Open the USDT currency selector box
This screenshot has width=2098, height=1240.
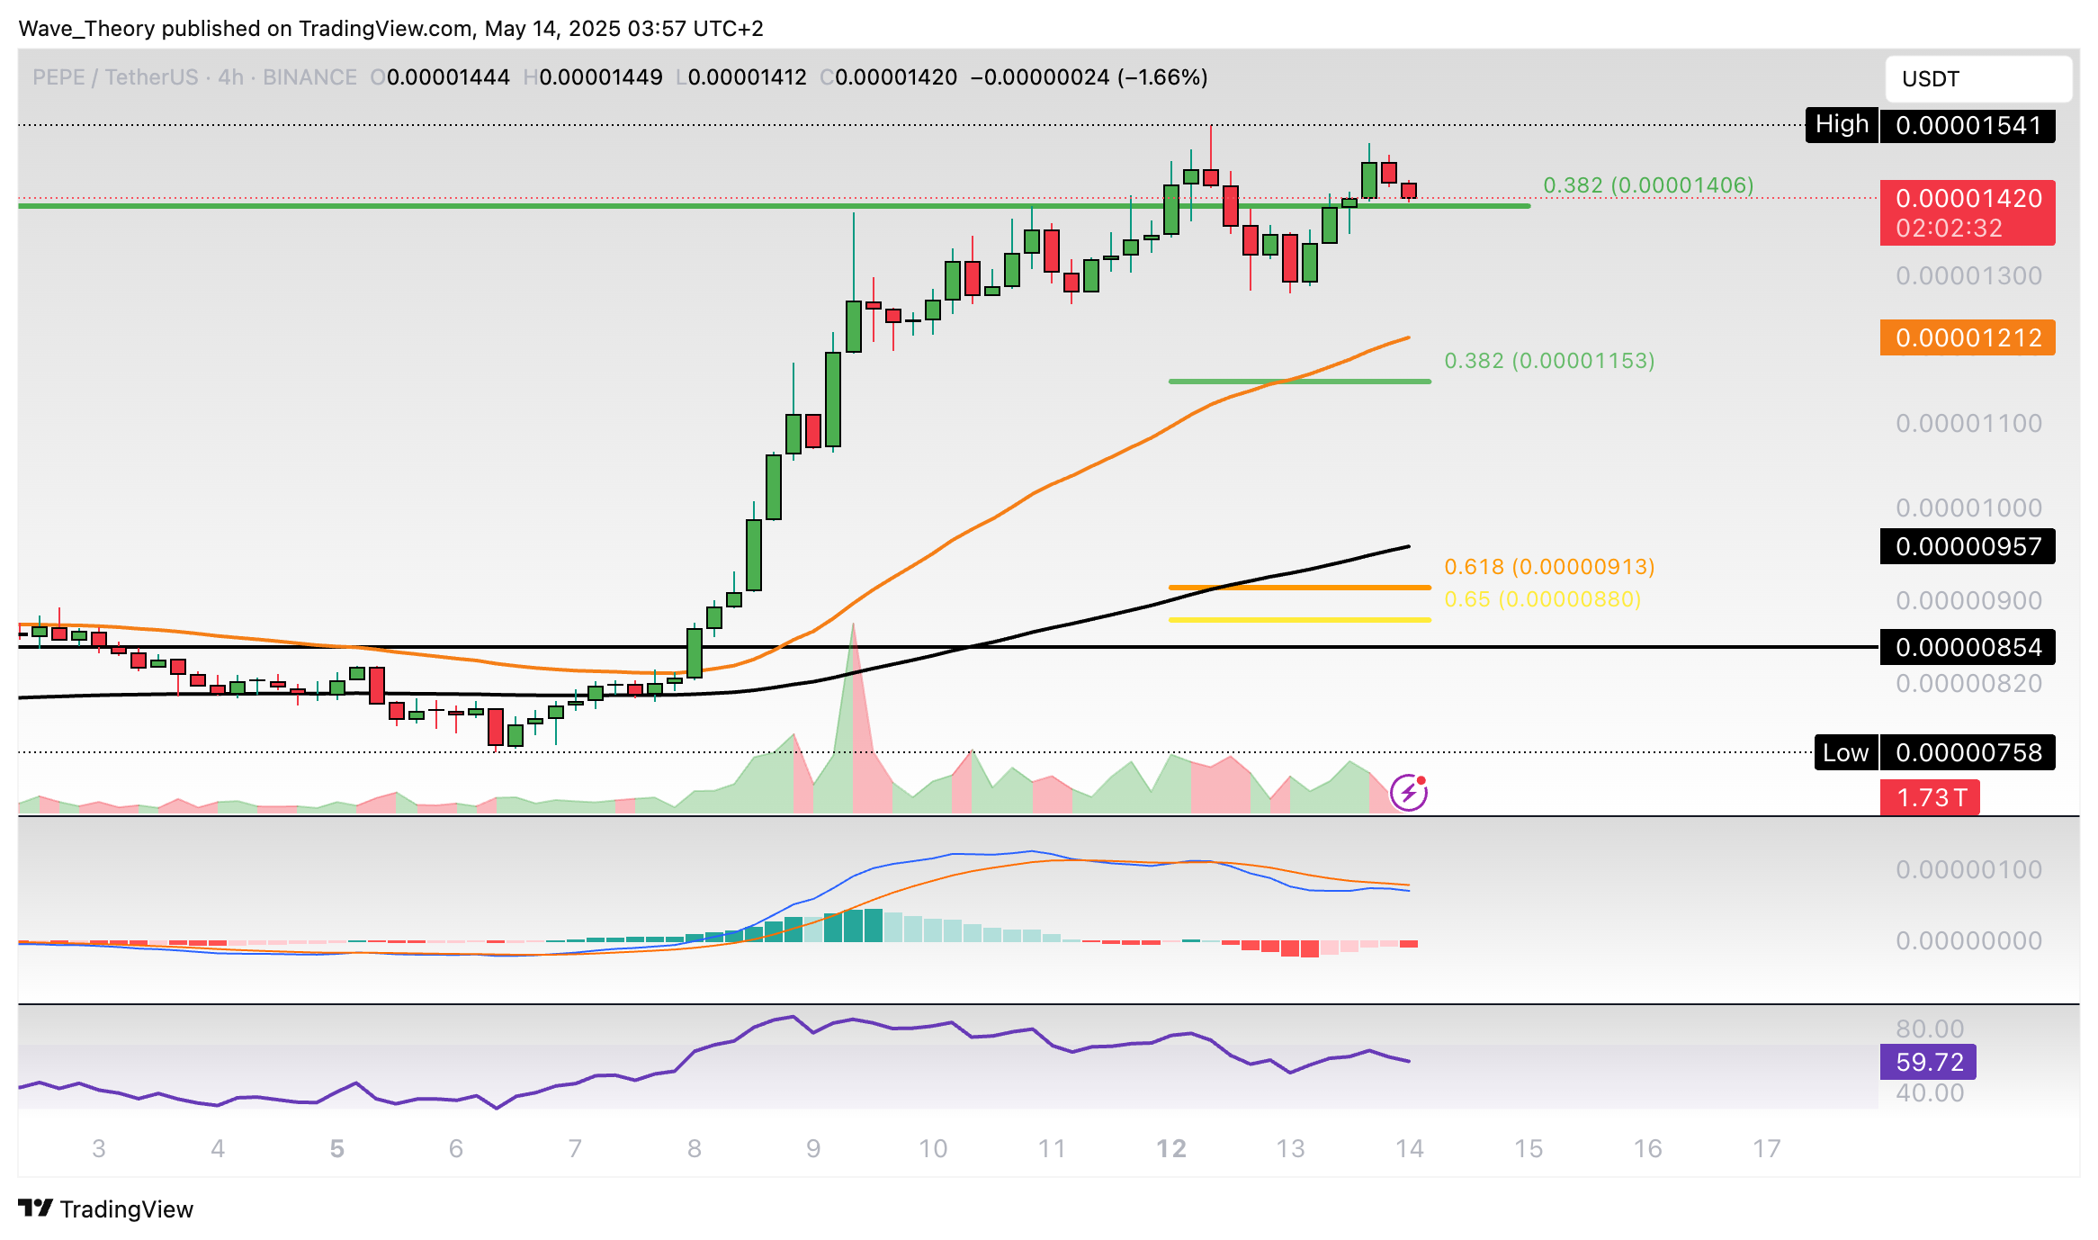click(x=1977, y=79)
